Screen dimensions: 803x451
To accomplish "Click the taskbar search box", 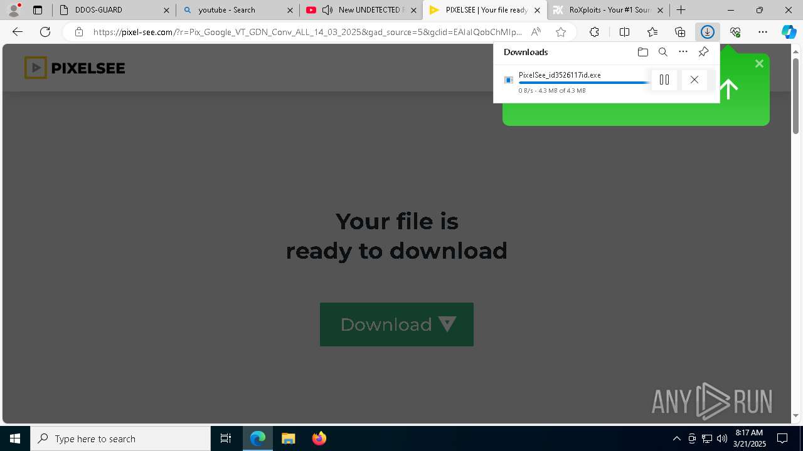I will pyautogui.click(x=120, y=438).
